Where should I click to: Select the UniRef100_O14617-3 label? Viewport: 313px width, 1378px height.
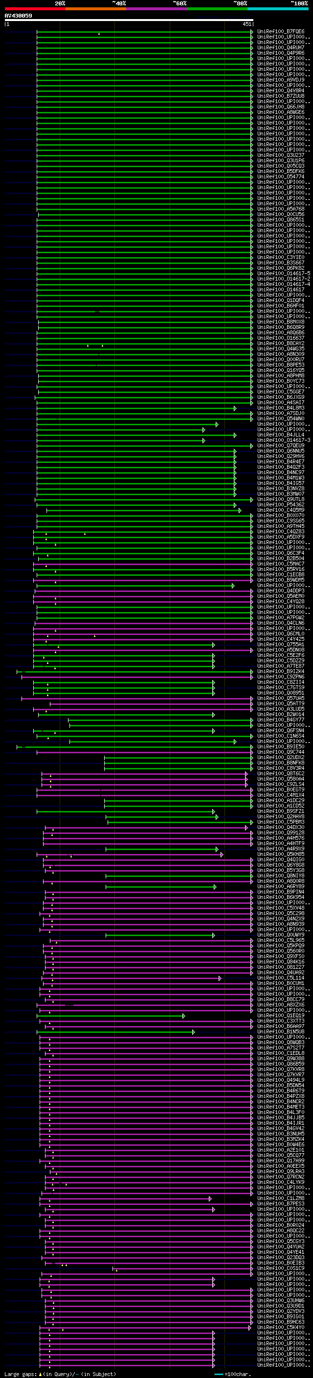point(284,440)
